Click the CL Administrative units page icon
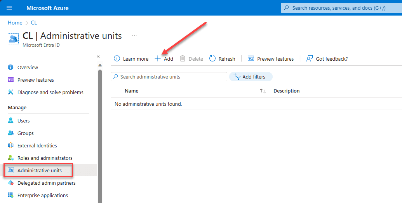This screenshot has height=203, width=402. [x=13, y=38]
